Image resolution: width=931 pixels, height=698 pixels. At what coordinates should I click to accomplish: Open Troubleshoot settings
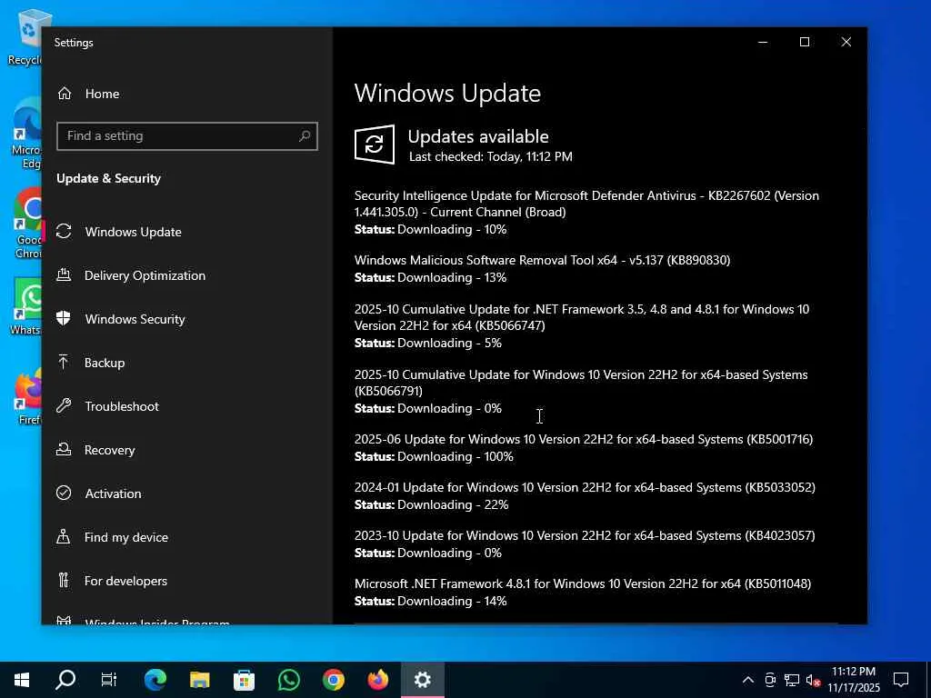(122, 406)
